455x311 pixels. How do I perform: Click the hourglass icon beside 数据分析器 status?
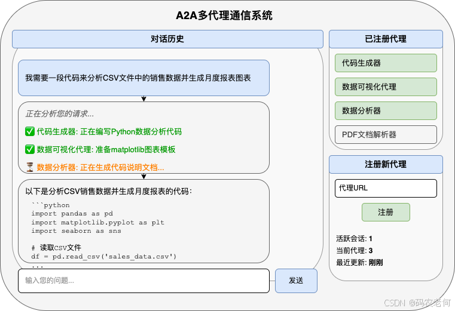pyautogui.click(x=30, y=167)
